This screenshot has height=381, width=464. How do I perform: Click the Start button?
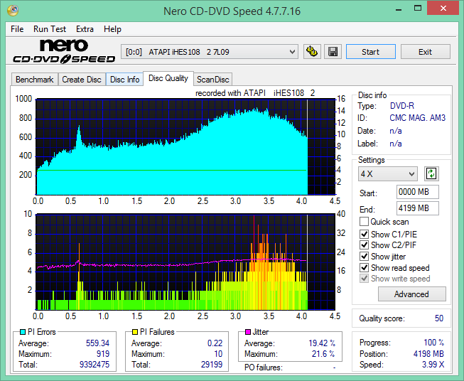[370, 52]
